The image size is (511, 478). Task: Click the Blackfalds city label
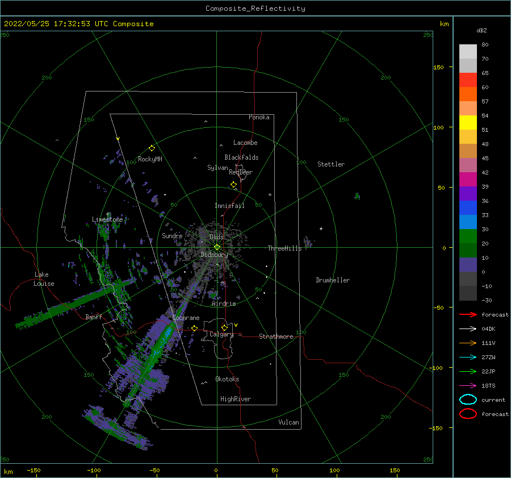241,157
